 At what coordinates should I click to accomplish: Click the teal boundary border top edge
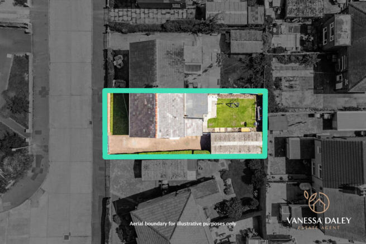click(184, 90)
